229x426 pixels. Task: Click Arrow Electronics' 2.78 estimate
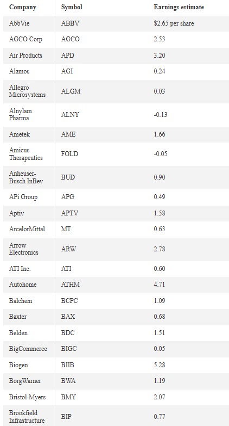pyautogui.click(x=160, y=249)
